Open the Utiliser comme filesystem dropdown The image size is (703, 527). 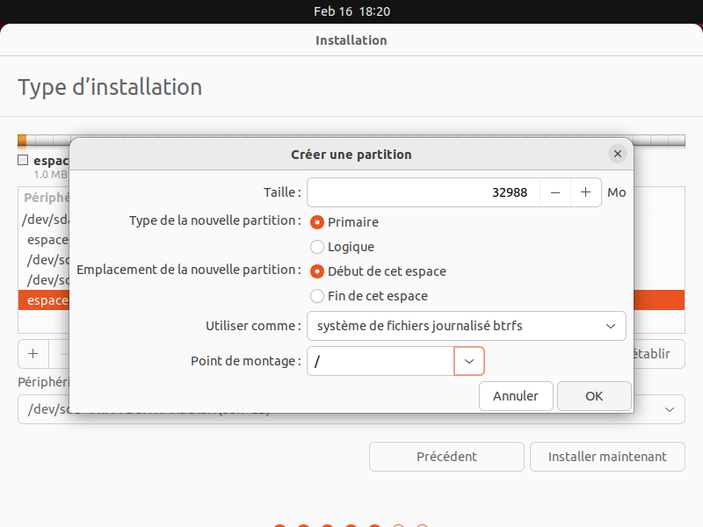(466, 326)
